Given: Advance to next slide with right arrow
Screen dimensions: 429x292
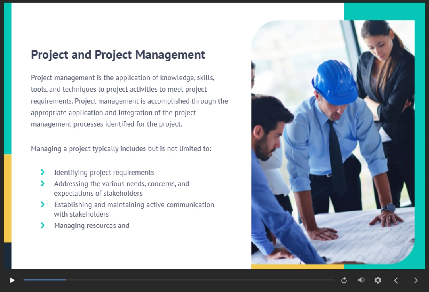Looking at the screenshot, I should (x=416, y=280).
